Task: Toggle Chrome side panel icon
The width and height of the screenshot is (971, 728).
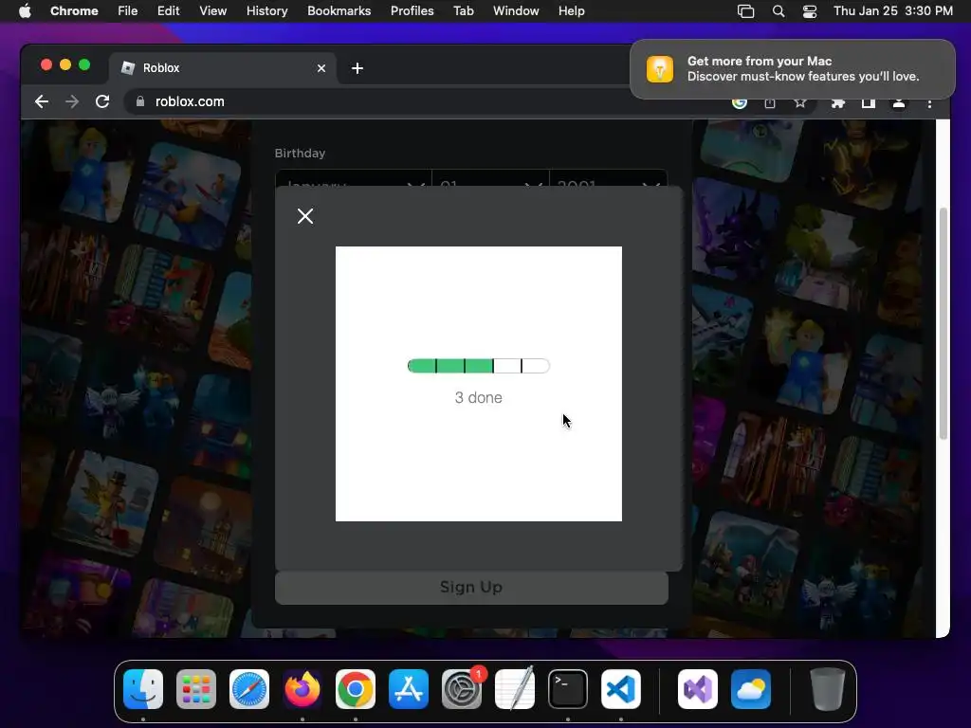Action: coord(869,102)
